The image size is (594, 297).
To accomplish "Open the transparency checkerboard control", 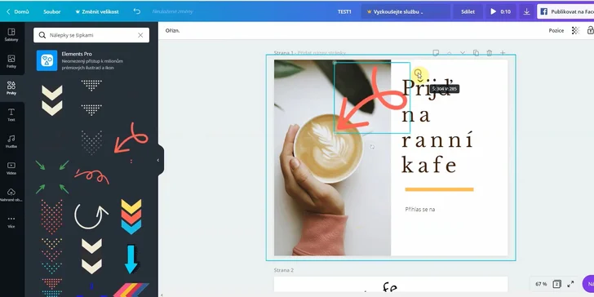I will click(x=575, y=31).
